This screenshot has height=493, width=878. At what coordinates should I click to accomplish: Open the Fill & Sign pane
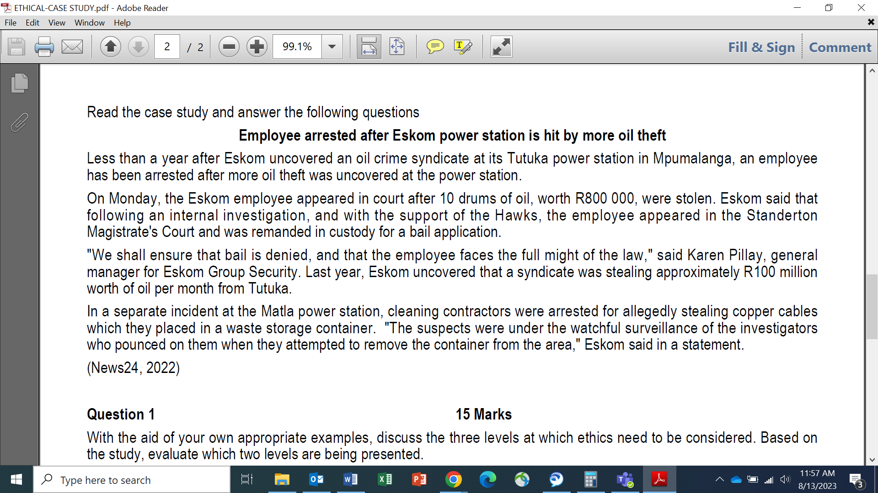(x=761, y=47)
